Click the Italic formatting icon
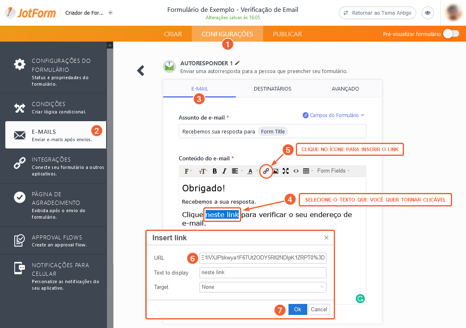This screenshot has height=328, width=466. pyautogui.click(x=224, y=171)
